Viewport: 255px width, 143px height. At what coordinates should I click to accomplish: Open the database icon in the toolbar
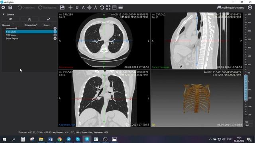coord(10,8)
